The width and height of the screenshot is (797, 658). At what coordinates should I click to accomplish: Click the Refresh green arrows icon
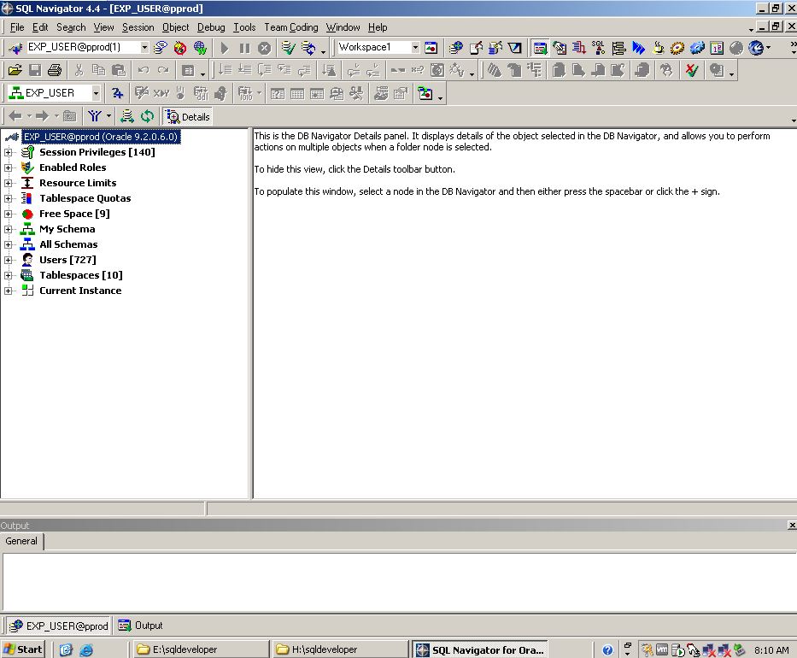(x=148, y=116)
